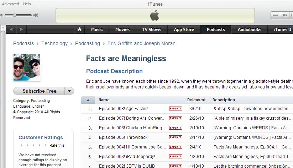Open the Advanced menu
Image resolution: width=293 pixels, height=168 pixels.
(x=10, y=4)
